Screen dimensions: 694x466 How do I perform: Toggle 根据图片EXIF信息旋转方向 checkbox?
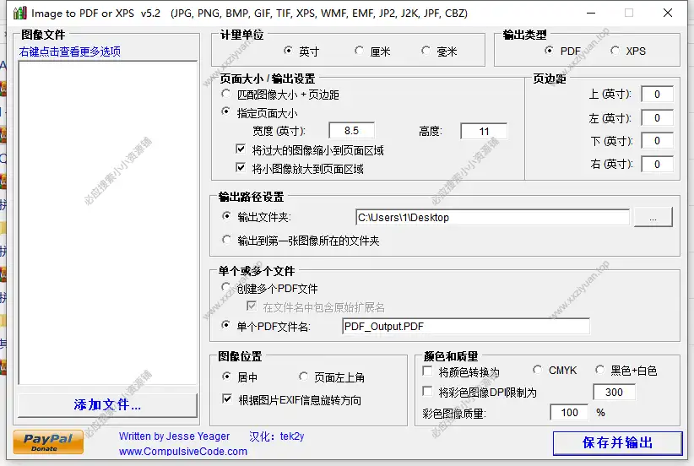tap(226, 399)
